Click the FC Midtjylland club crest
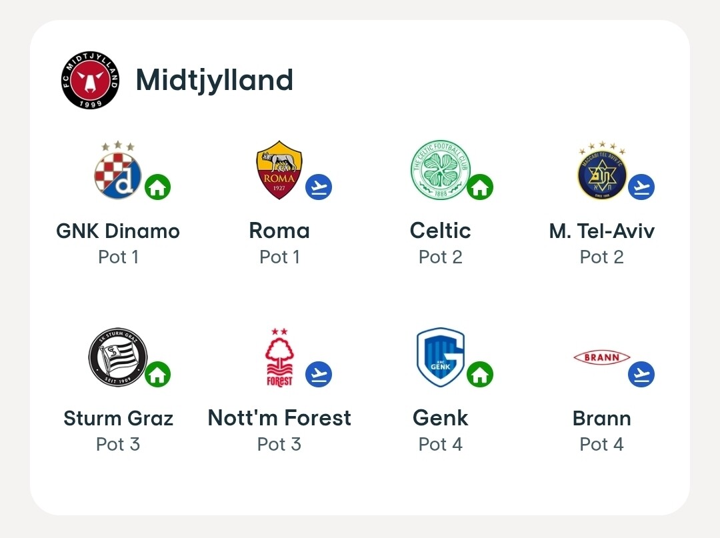 point(91,80)
